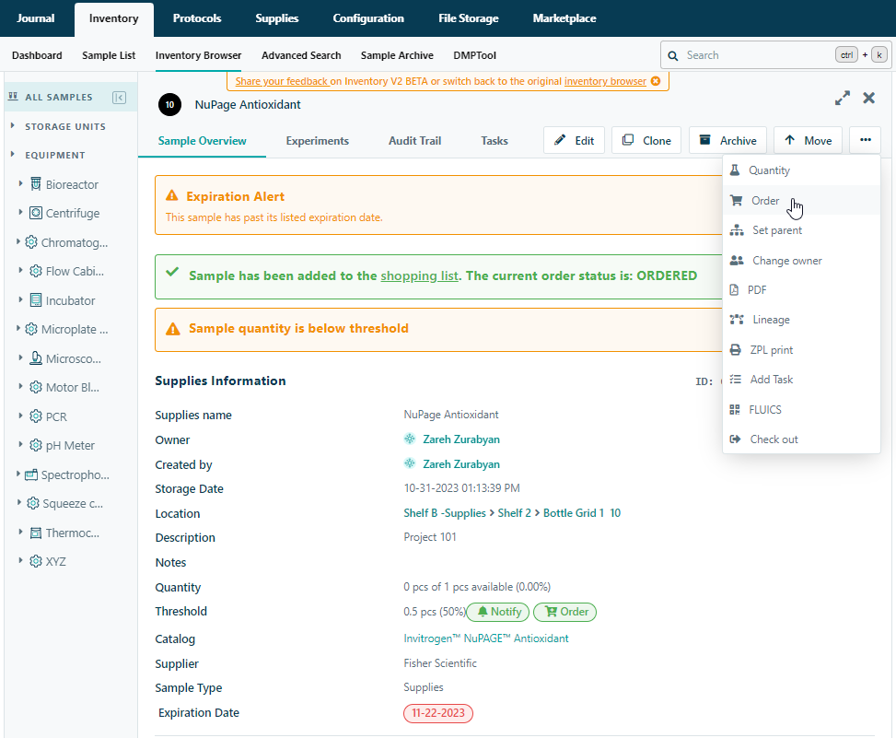The image size is (896, 738).
Task: Click the Bioreactor equipment icon
Action: (x=35, y=184)
